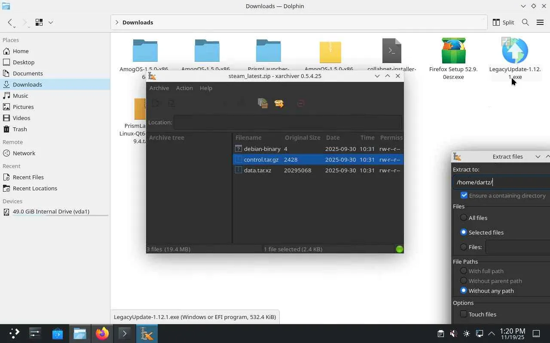
Task: Select the Without any path option
Action: (x=464, y=291)
